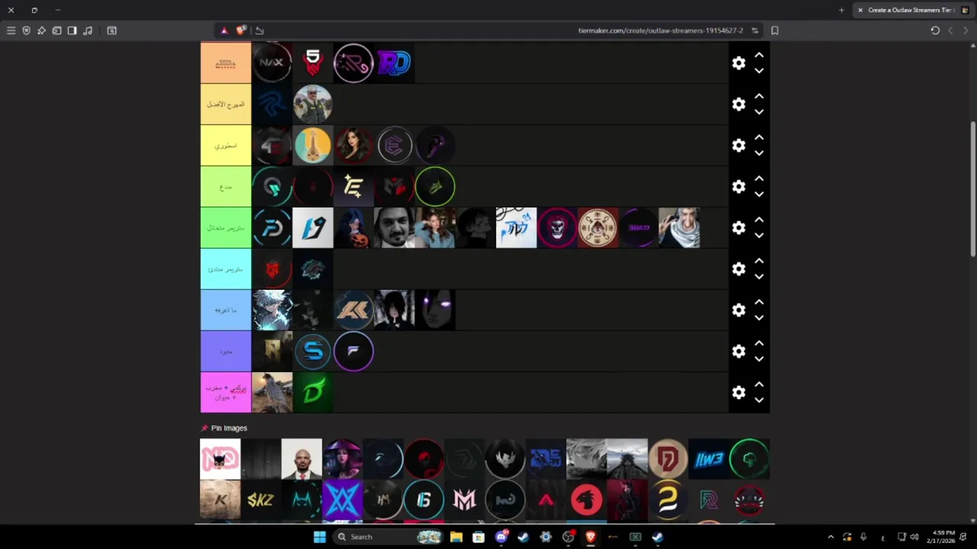Select the pumpkin girl image in green tier
Image resolution: width=977 pixels, height=549 pixels.
[x=353, y=228]
